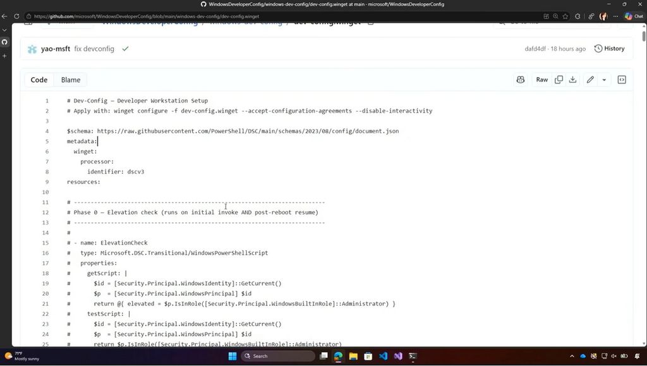Image resolution: width=647 pixels, height=366 pixels.
Task: Open the linked accounts icon in toolbar
Action: (591, 16)
